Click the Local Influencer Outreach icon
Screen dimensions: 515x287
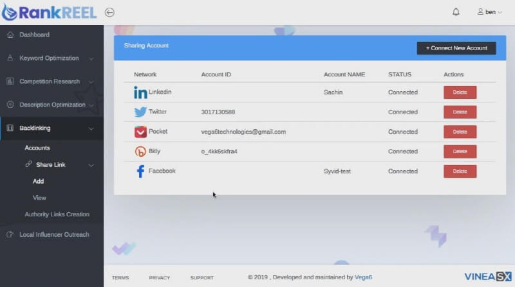pos(10,234)
